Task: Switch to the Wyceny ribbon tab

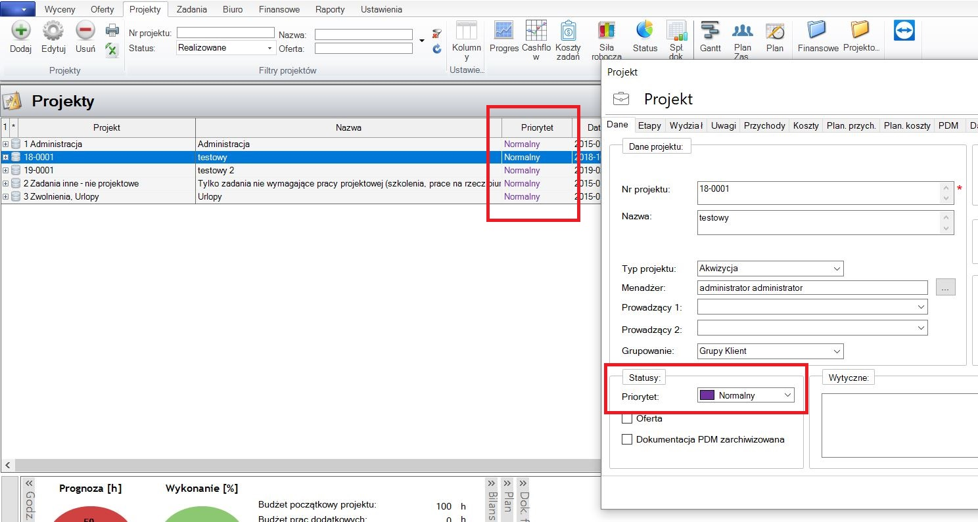Action: coord(60,9)
